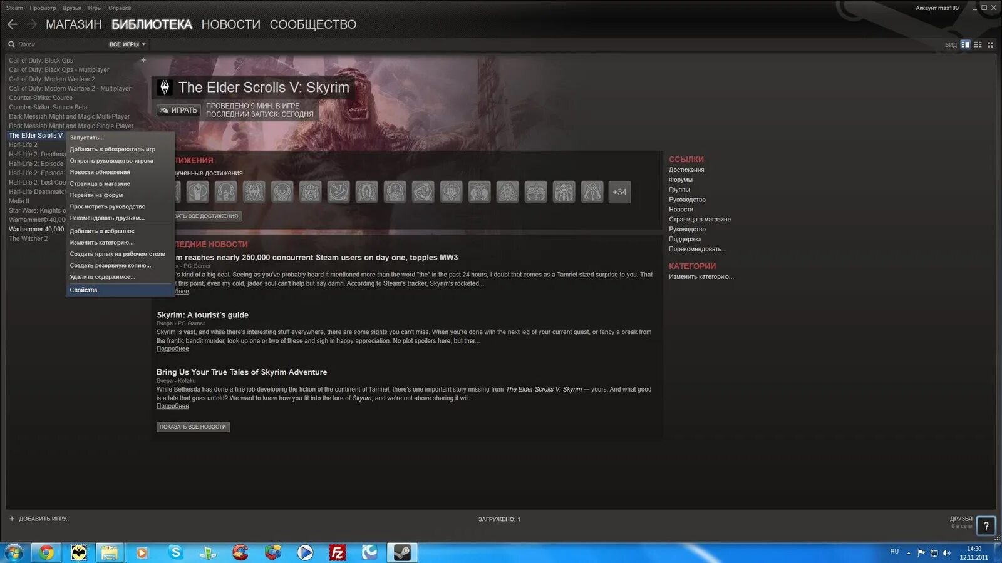
Task: Go forward with the right arrow
Action: click(x=32, y=24)
